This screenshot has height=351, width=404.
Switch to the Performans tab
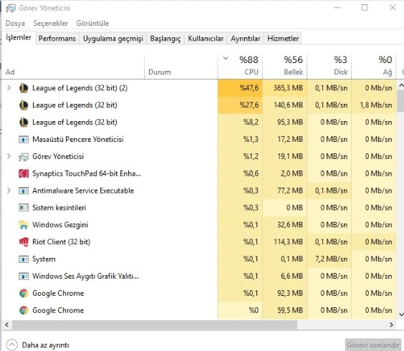(57, 39)
